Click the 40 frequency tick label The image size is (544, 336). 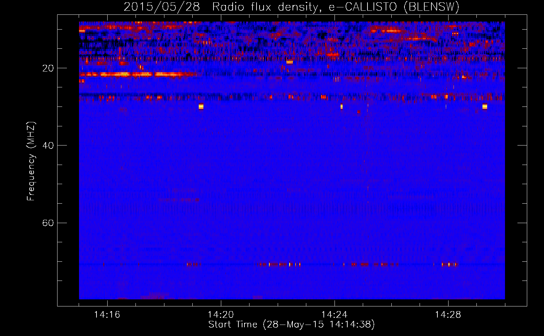[x=48, y=145]
